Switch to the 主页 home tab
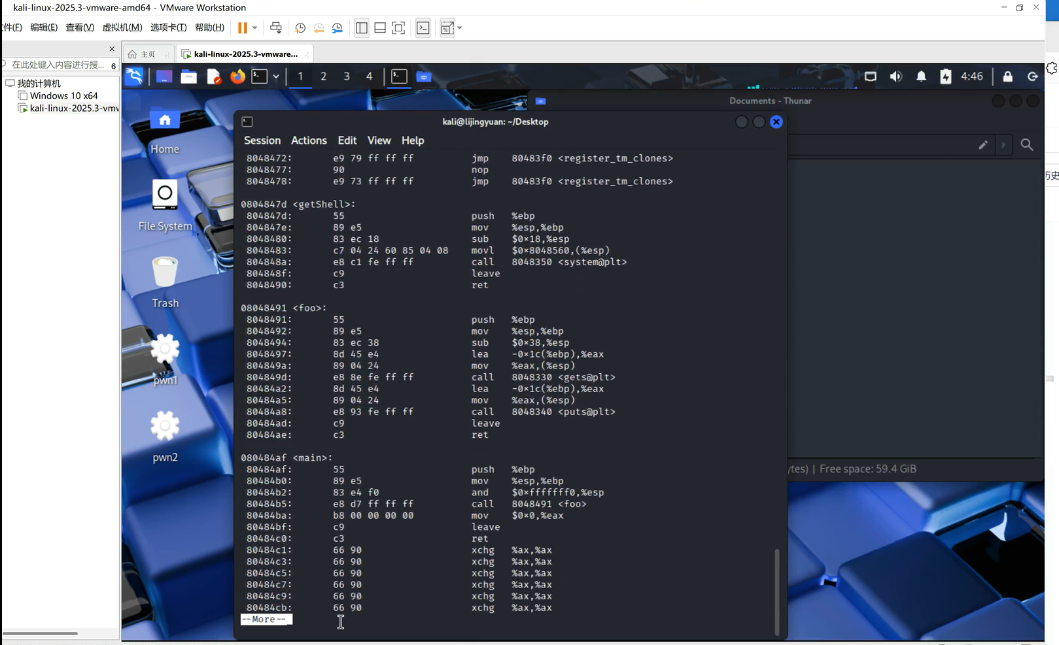 148,54
